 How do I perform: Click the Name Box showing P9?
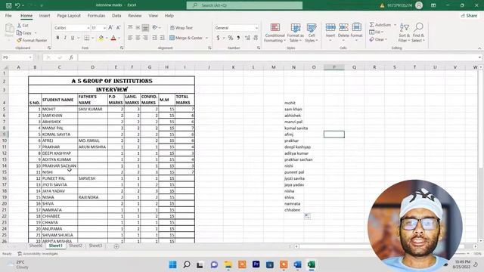tap(17, 57)
